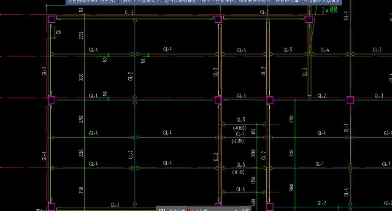Click the 1750 dimension text
The height and width of the screenshot is (211, 392).
tap(253, 180)
